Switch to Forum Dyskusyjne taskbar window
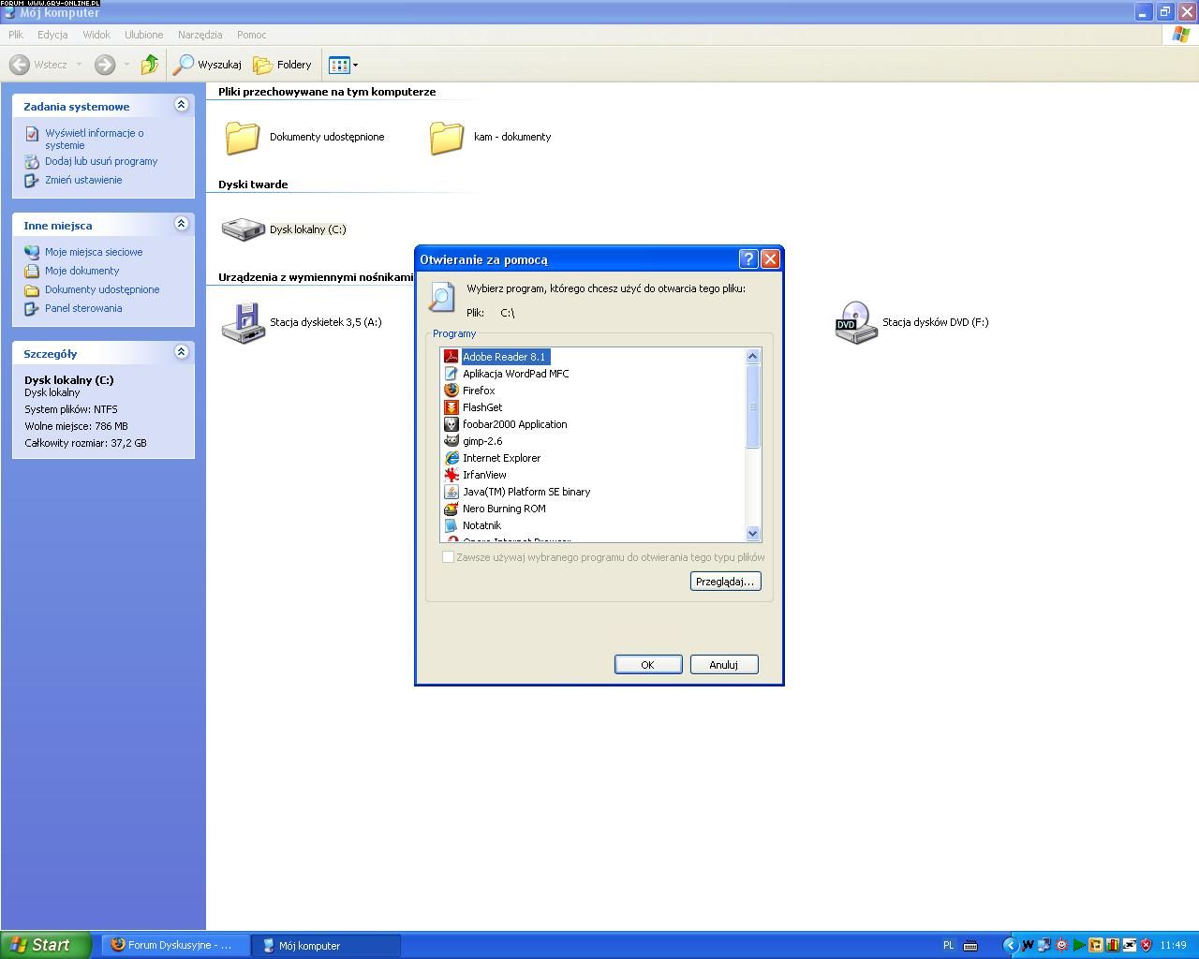The width and height of the screenshot is (1199, 959). [175, 945]
